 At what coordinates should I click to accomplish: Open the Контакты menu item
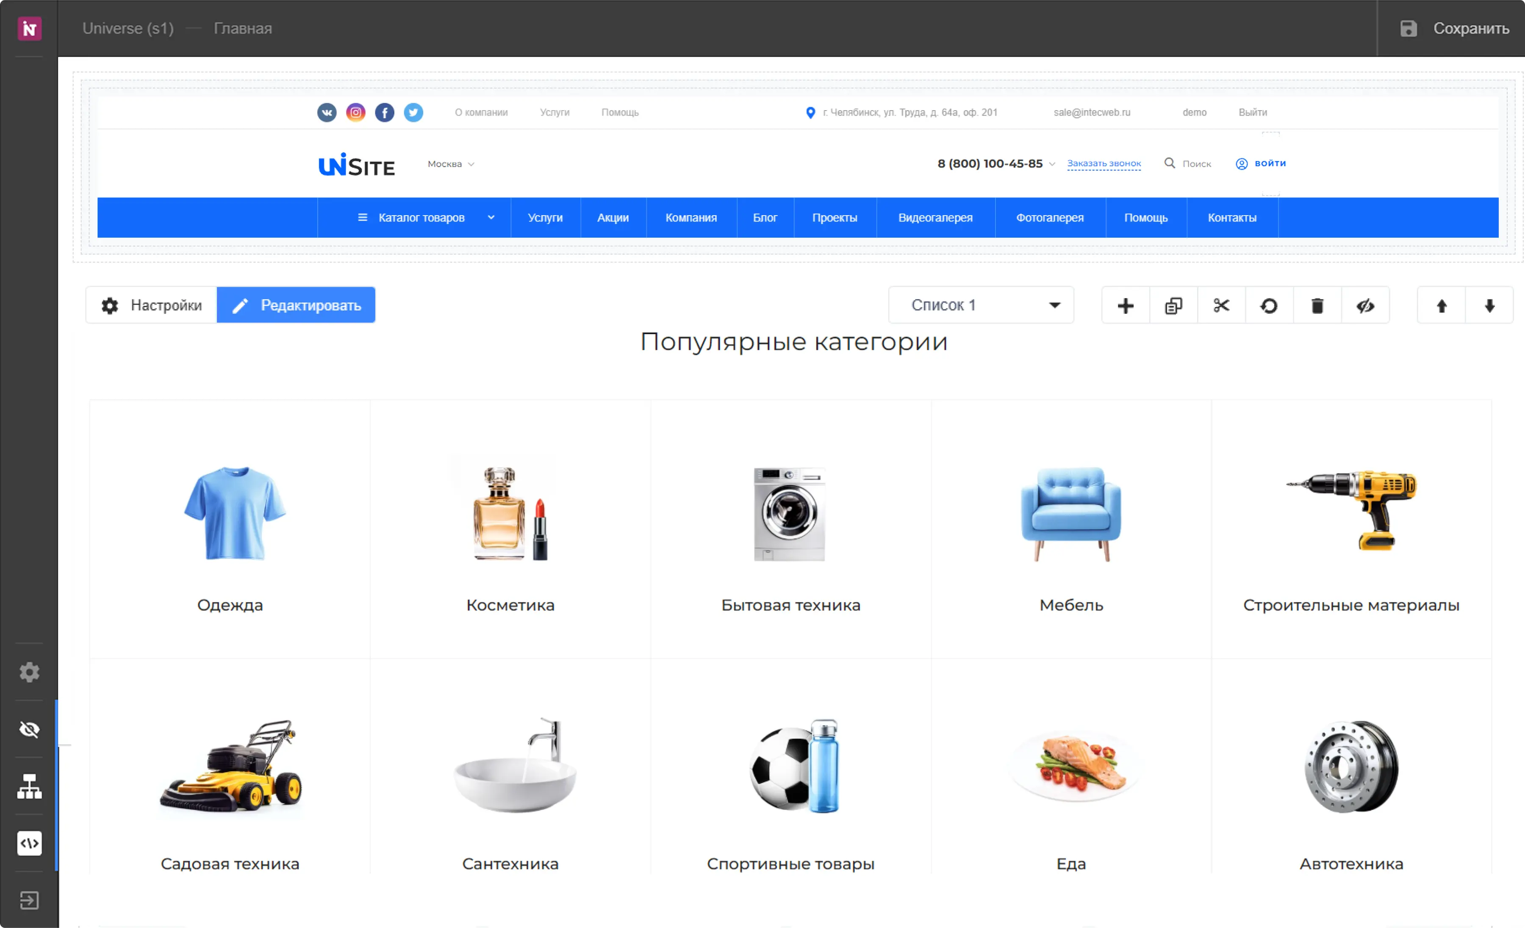click(1231, 217)
